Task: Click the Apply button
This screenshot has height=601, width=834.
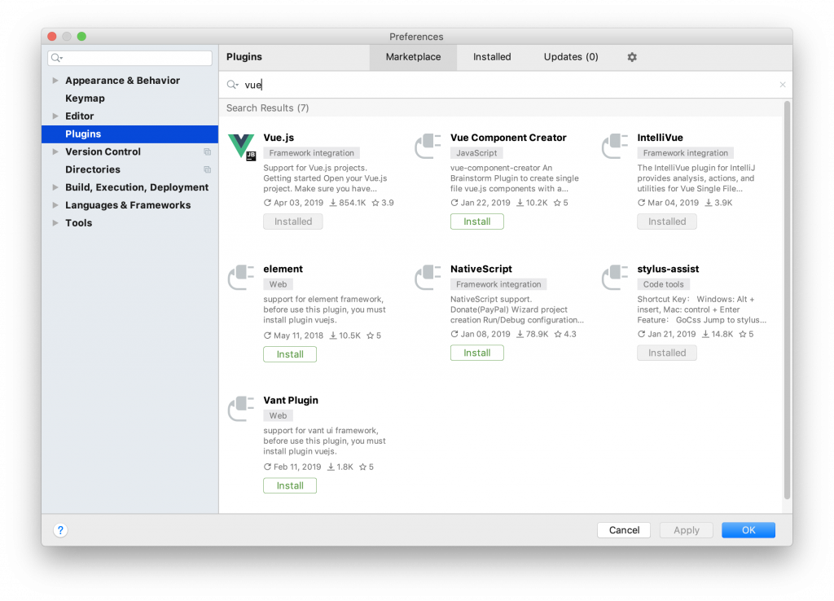Action: (x=686, y=530)
